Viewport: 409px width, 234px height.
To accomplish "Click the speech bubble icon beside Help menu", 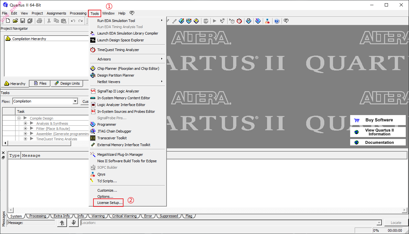I will click(132, 13).
